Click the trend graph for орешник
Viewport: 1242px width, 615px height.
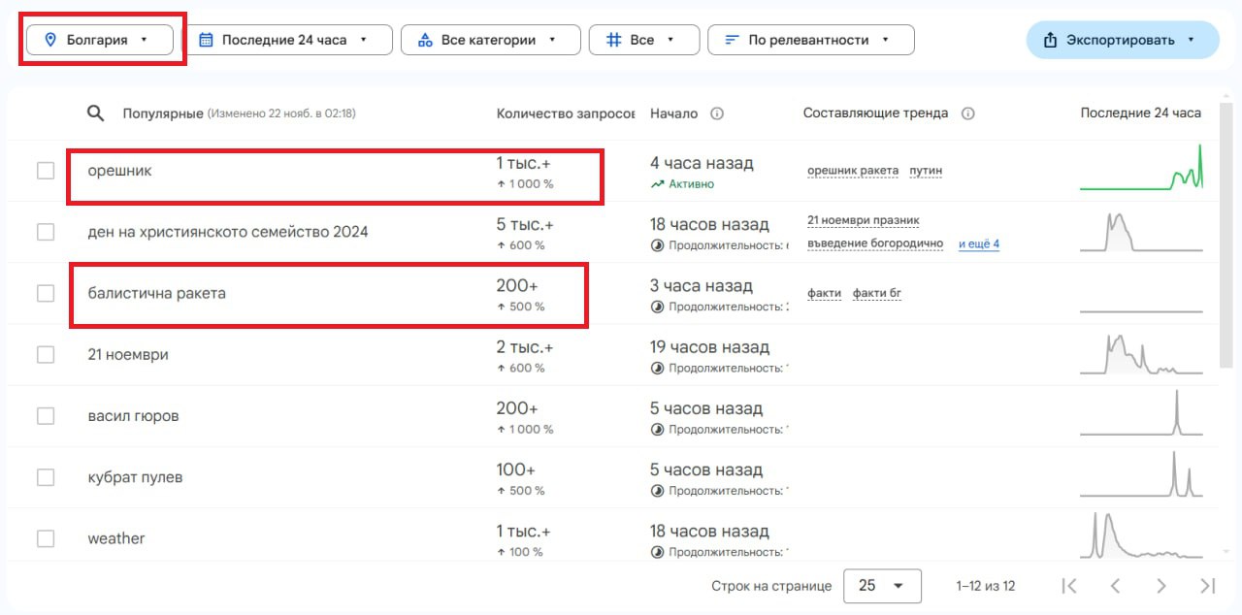point(1141,170)
